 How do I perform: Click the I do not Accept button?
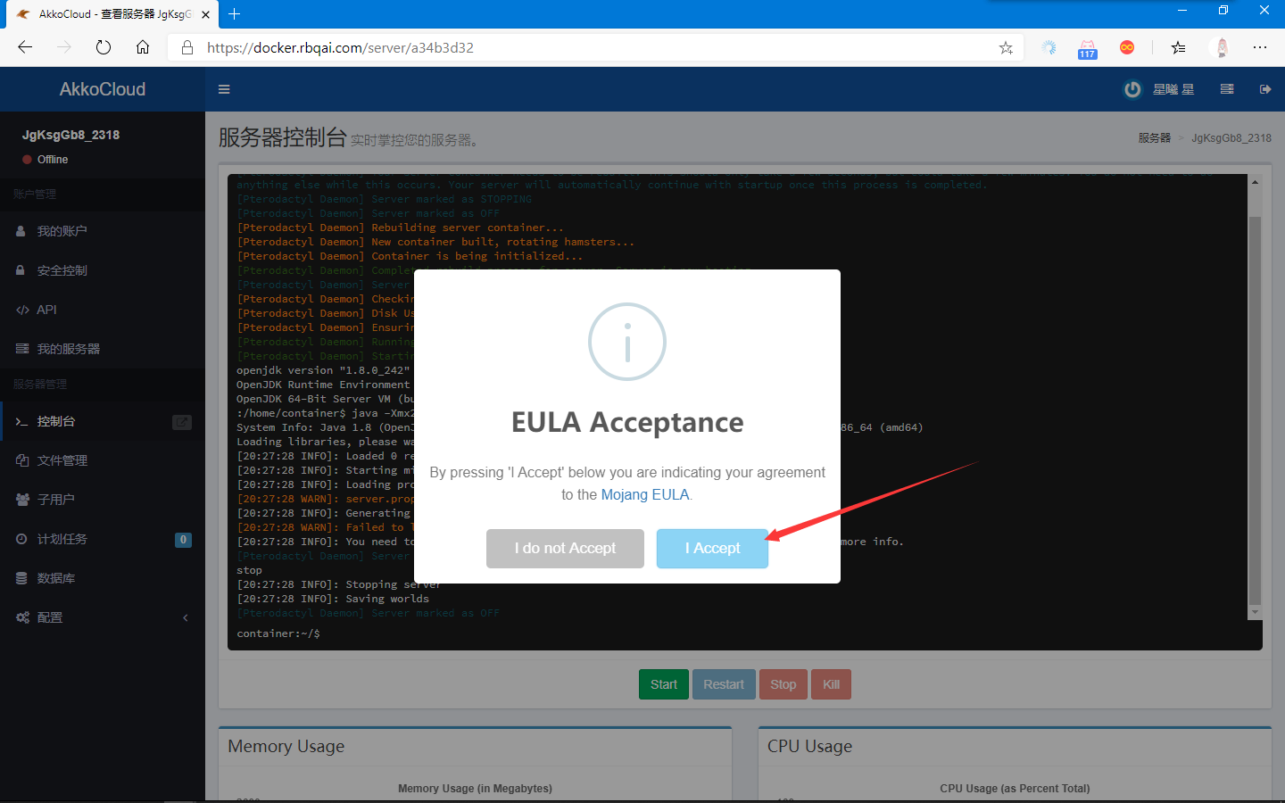pyautogui.click(x=565, y=549)
